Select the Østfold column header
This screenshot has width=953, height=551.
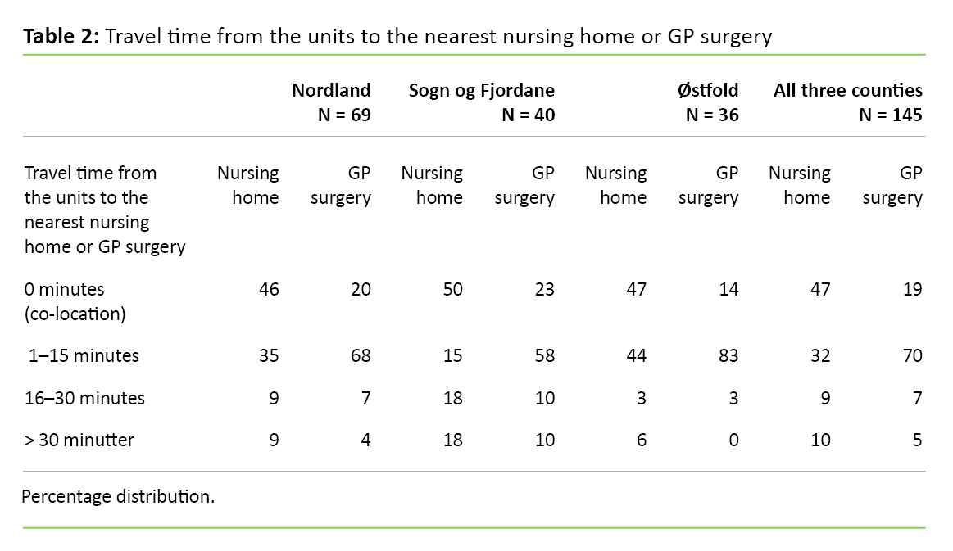708,90
